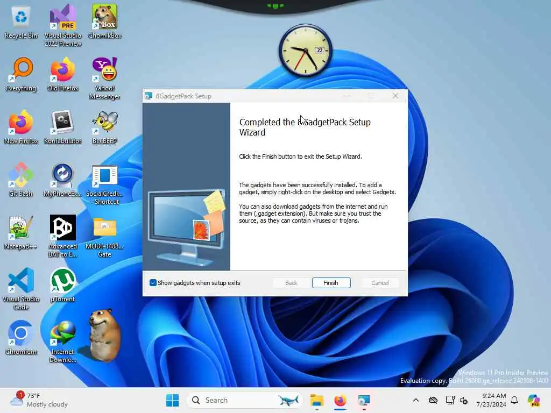
Task: Click the setup installer taskbar icon
Action: [364, 400]
